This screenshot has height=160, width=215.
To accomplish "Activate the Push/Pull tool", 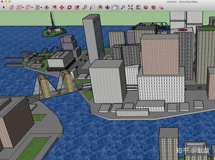I will (x=47, y=7).
